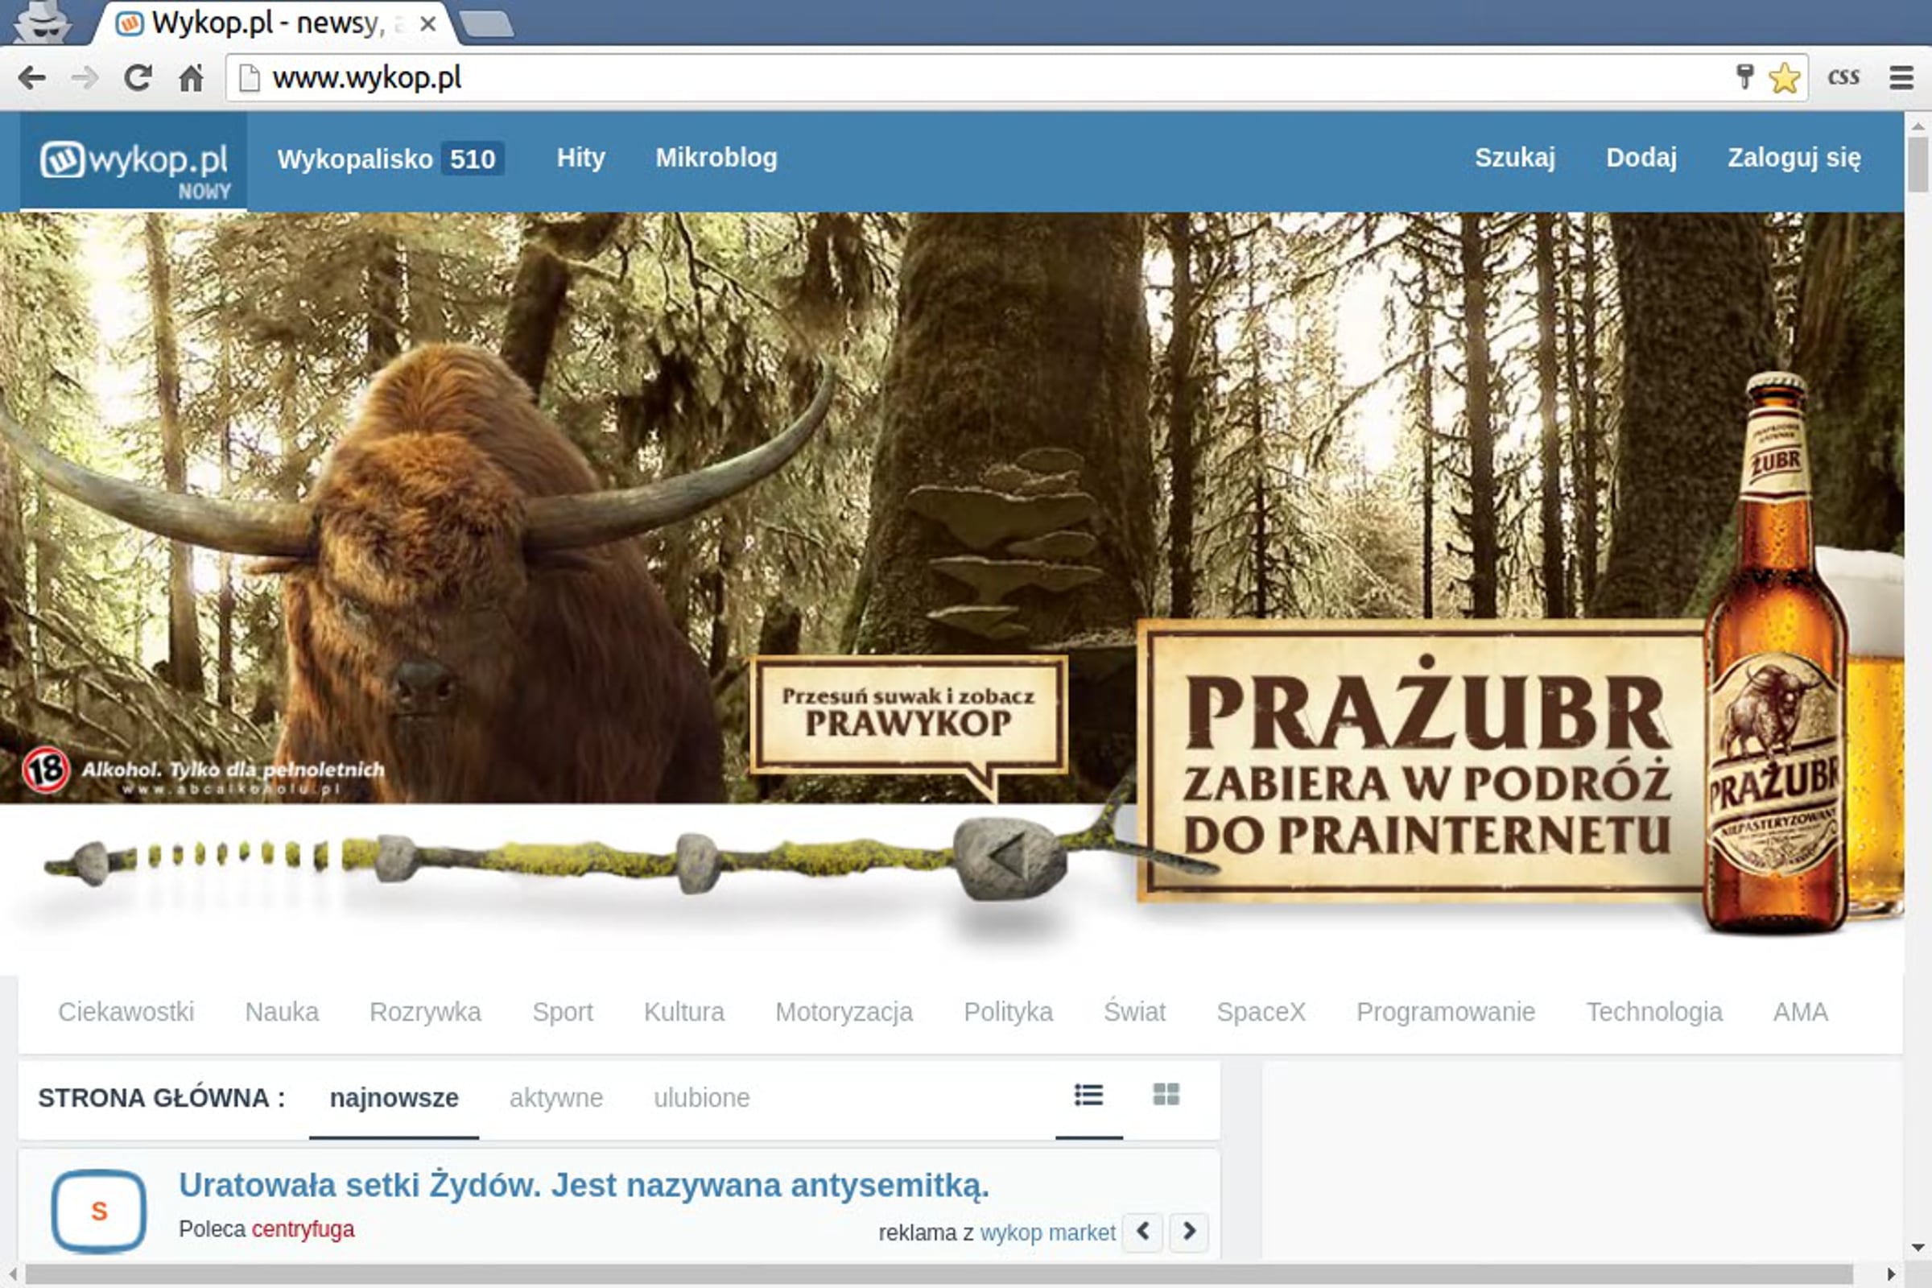Click the CSS extension icon
The width and height of the screenshot is (1932, 1288).
coord(1843,77)
